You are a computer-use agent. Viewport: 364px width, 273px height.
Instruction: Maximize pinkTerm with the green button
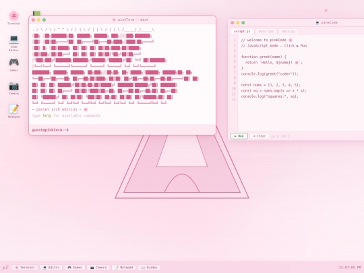[x=44, y=20]
